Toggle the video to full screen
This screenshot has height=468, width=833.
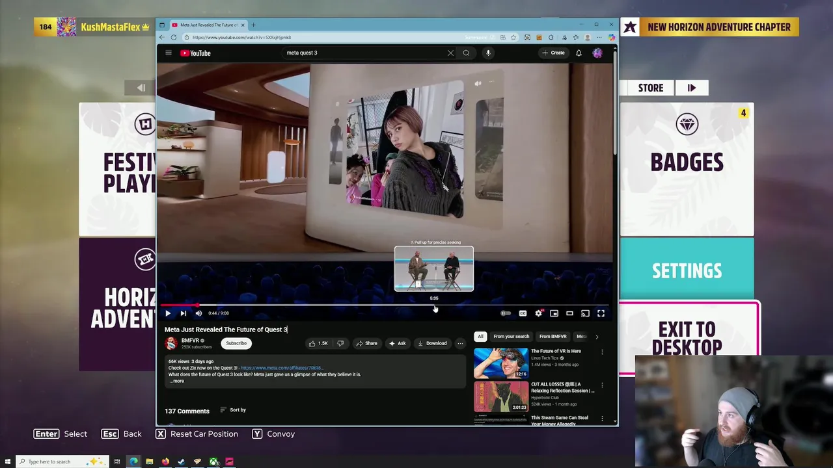point(601,313)
